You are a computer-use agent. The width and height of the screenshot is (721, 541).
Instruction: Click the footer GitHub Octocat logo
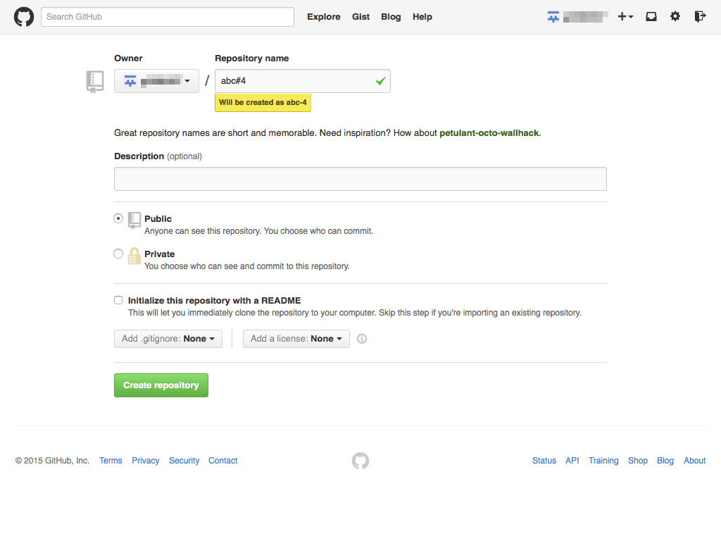[x=360, y=461]
